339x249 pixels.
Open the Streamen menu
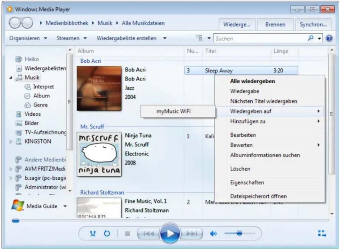(x=72, y=38)
